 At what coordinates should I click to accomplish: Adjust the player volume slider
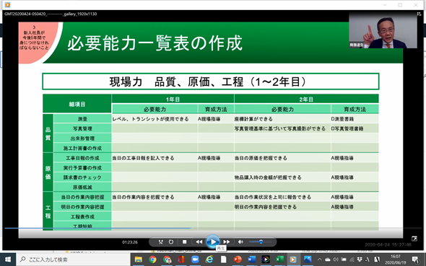coord(260,242)
